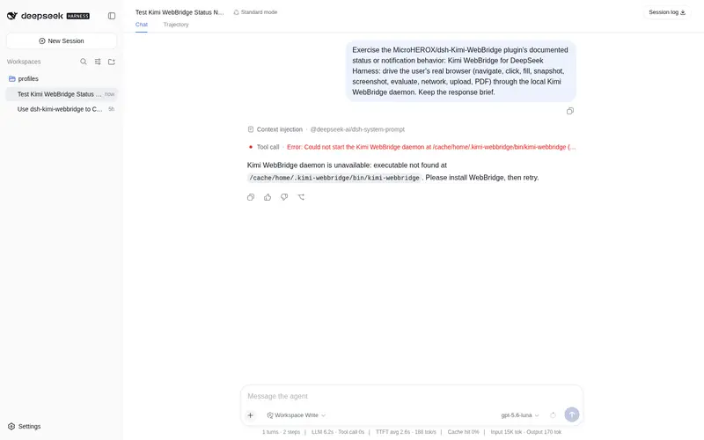704x440 pixels.
Task: Click the LLM 6.2s tool call stat
Action: click(x=338, y=432)
